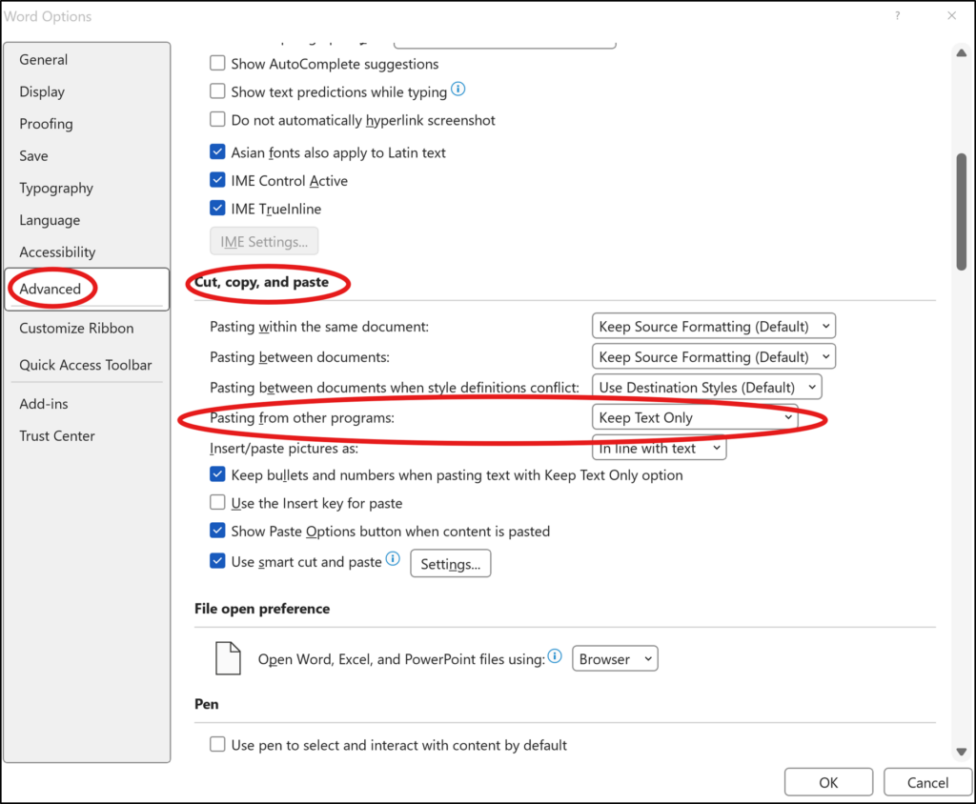Viewport: 976px width, 804px height.
Task: Check Do not automatically hyperlink screenshot
Action: pos(217,120)
